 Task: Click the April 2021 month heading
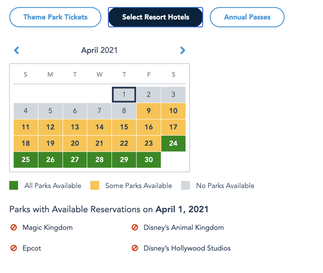click(x=99, y=50)
